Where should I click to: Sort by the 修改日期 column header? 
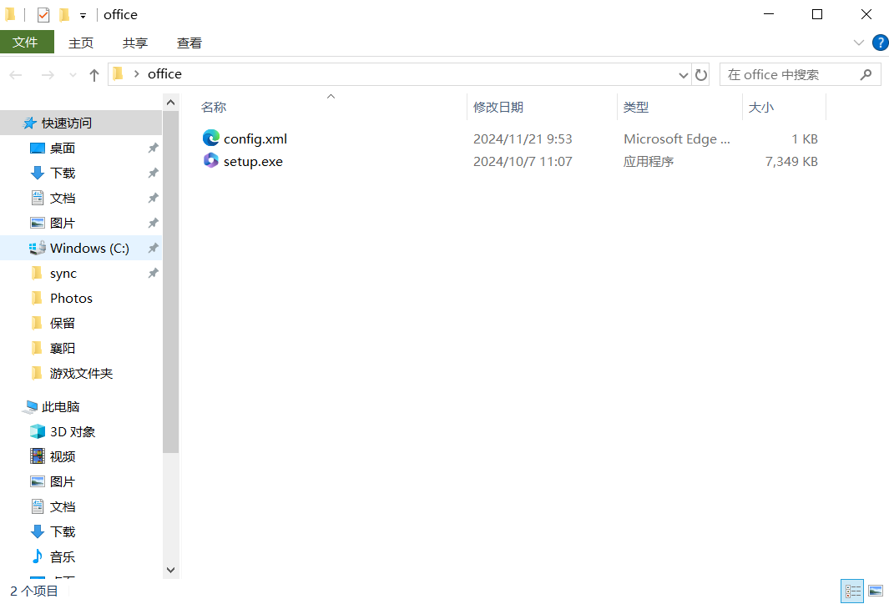498,107
